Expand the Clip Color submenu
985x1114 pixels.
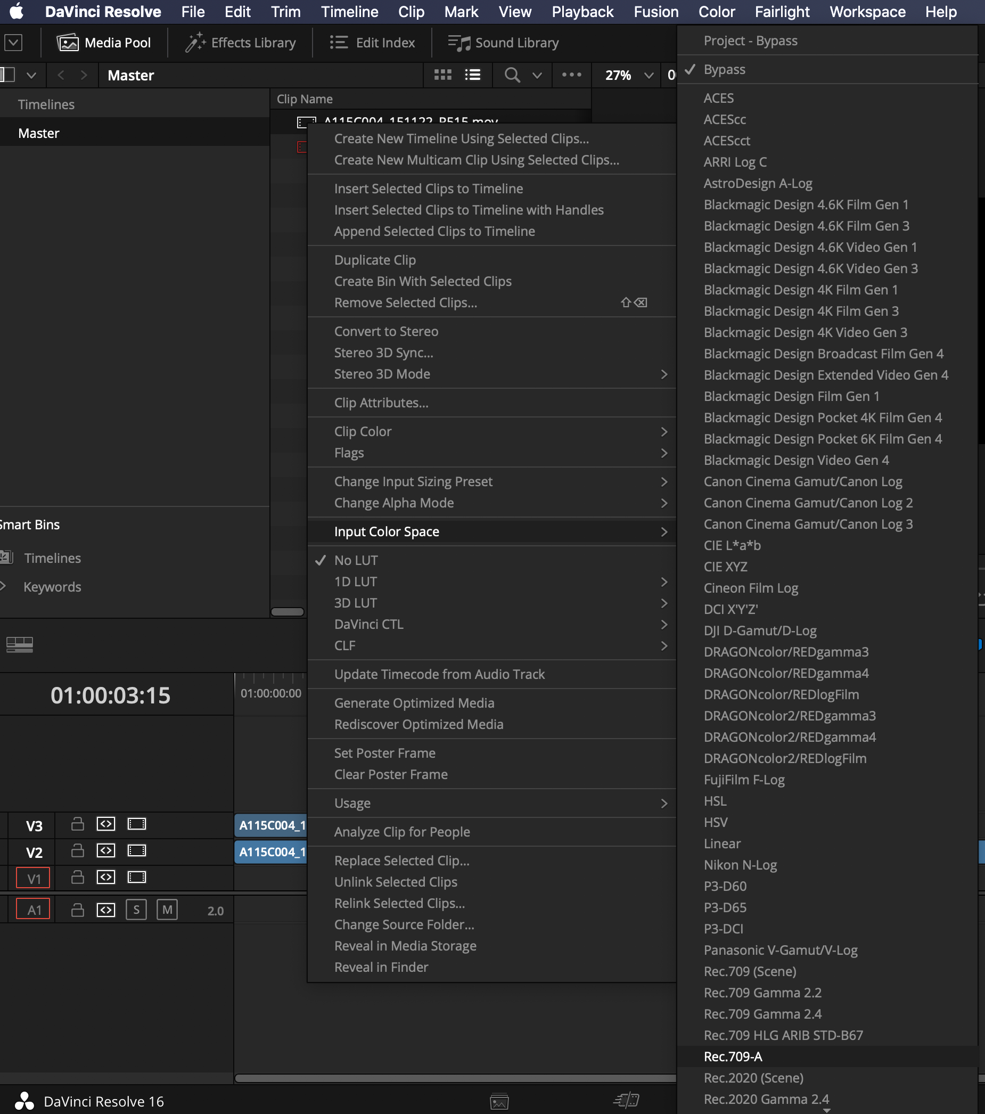[x=491, y=432]
